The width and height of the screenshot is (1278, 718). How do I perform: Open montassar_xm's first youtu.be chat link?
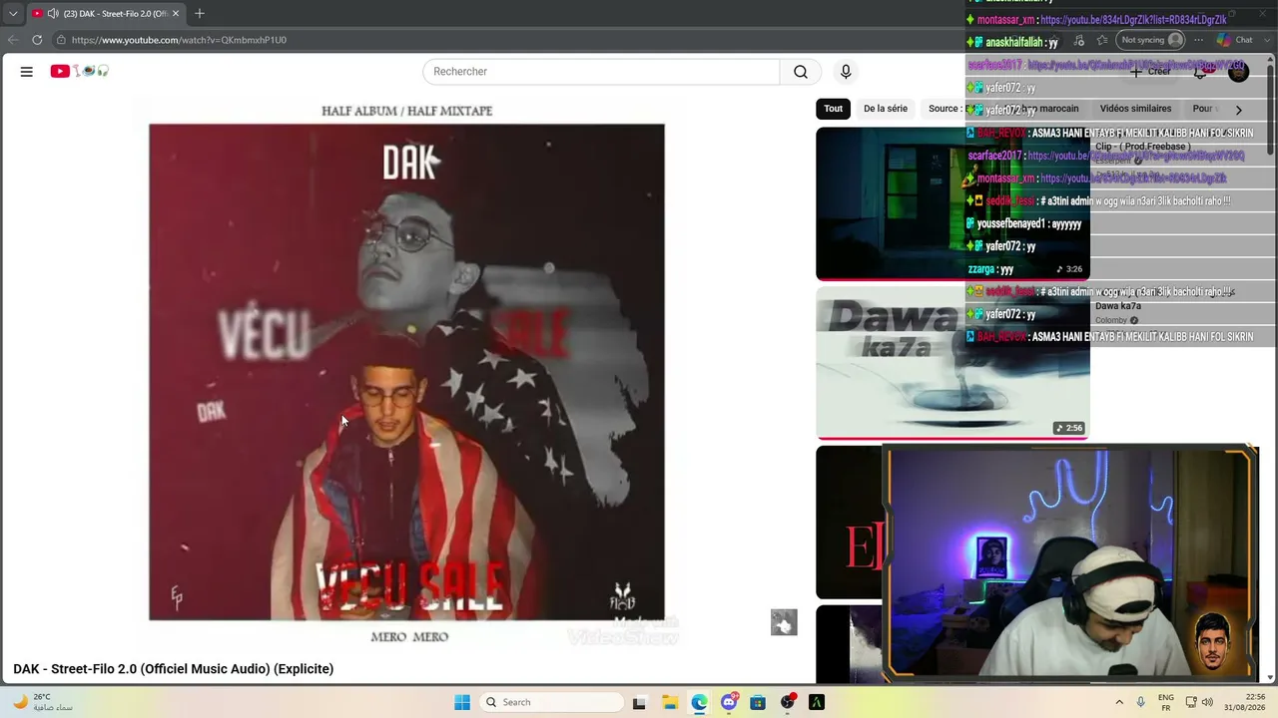(x=1133, y=20)
